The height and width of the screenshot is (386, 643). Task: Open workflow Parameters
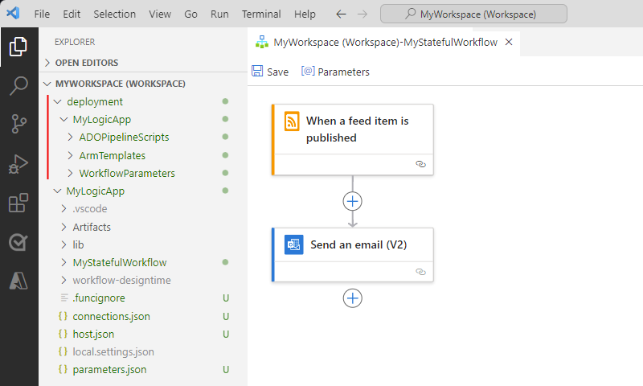click(x=335, y=72)
